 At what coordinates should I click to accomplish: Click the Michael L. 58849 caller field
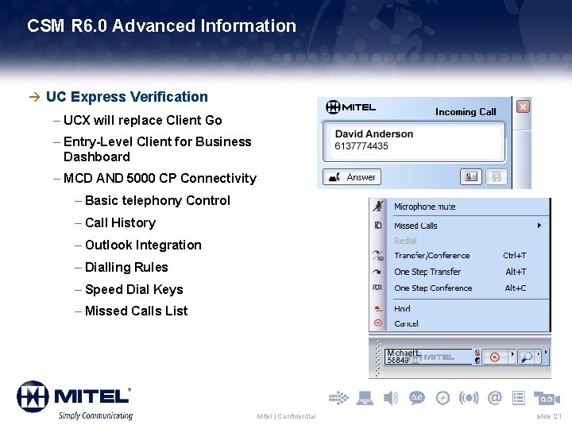coord(428,357)
